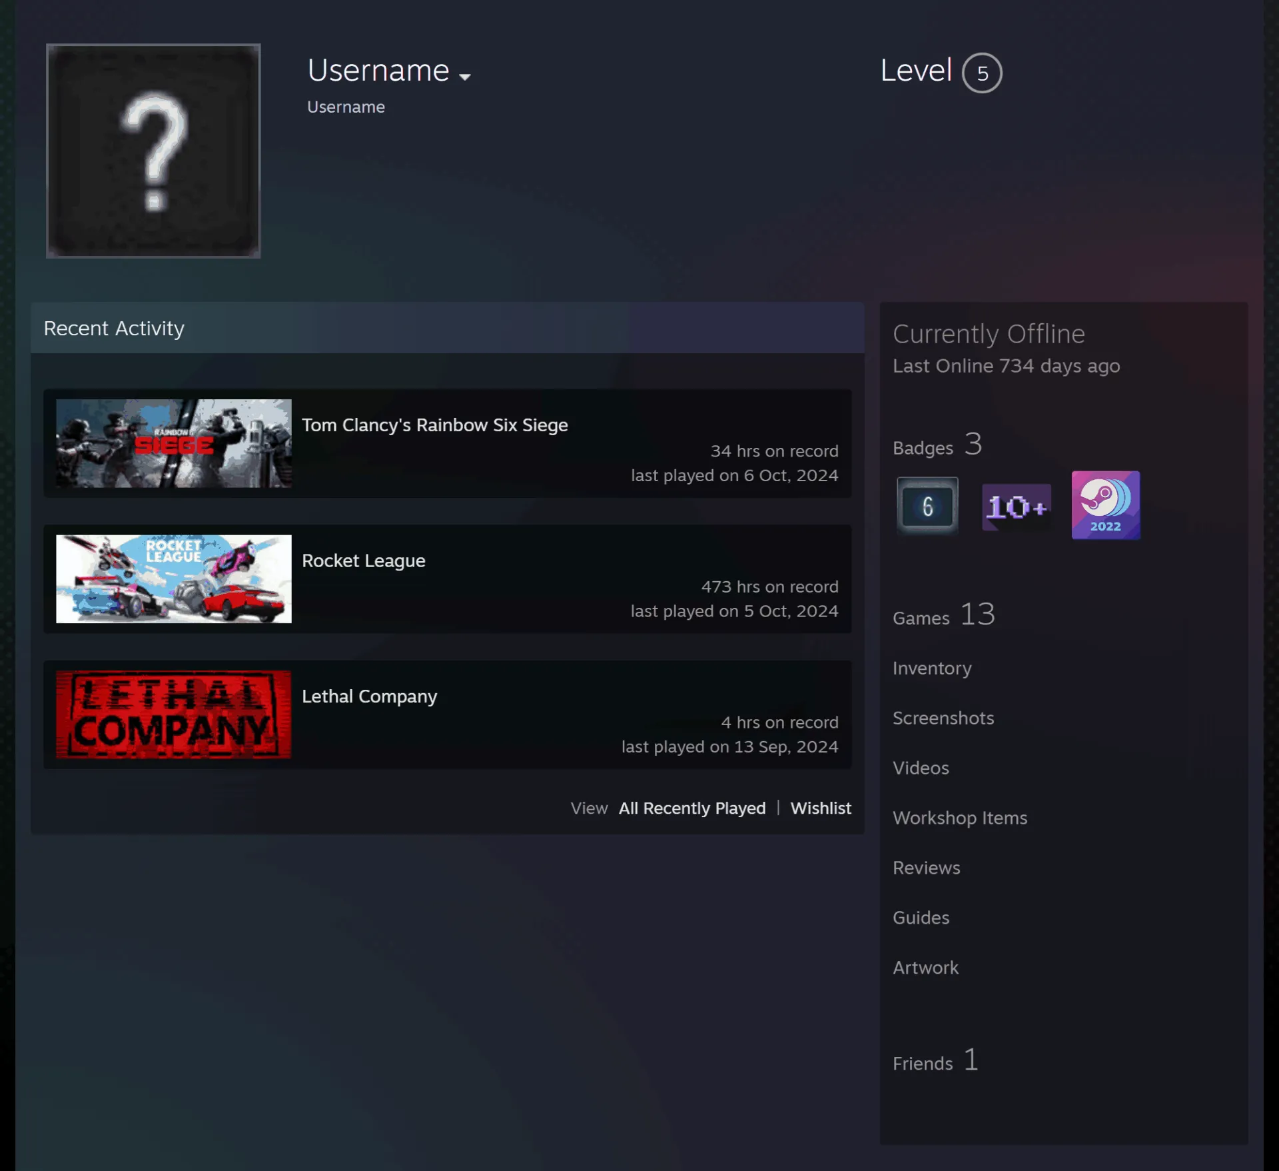Viewport: 1279px width, 1171px height.
Task: Open the Rainbow Six Siege game thumbnail
Action: click(174, 443)
